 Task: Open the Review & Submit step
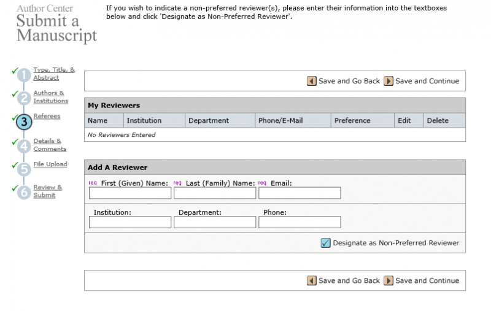pos(48,191)
